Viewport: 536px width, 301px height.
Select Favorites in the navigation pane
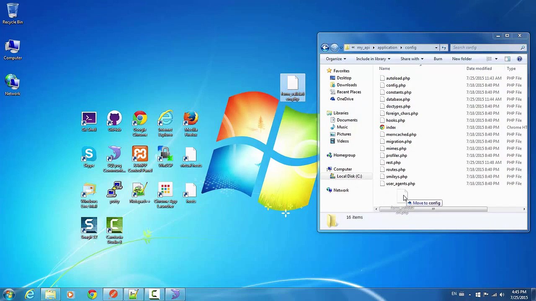tap(341, 71)
